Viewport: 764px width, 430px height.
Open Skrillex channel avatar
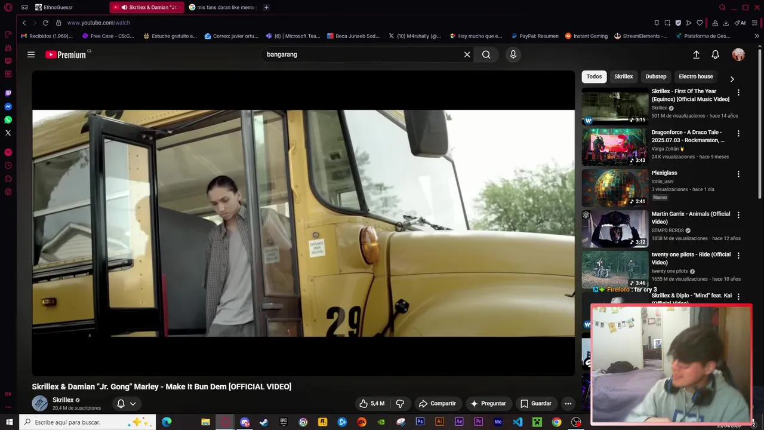point(40,403)
